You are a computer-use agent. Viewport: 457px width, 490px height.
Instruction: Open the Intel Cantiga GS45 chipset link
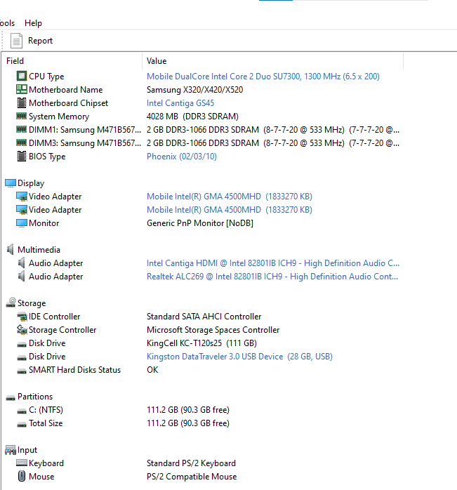point(180,103)
